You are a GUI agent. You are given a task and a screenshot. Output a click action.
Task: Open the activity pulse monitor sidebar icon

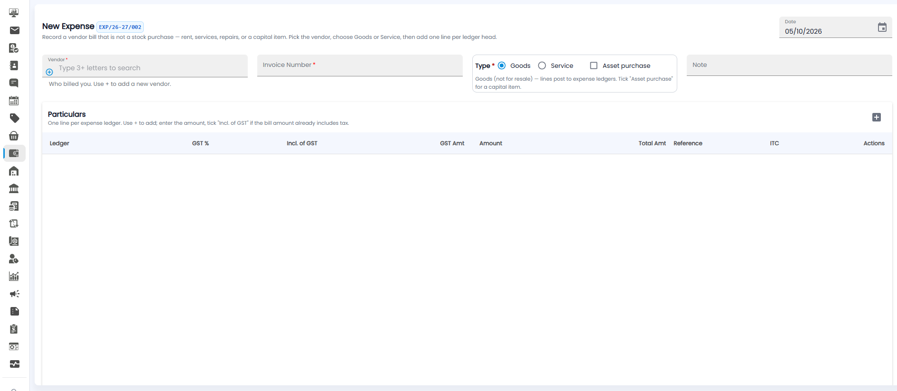14,364
